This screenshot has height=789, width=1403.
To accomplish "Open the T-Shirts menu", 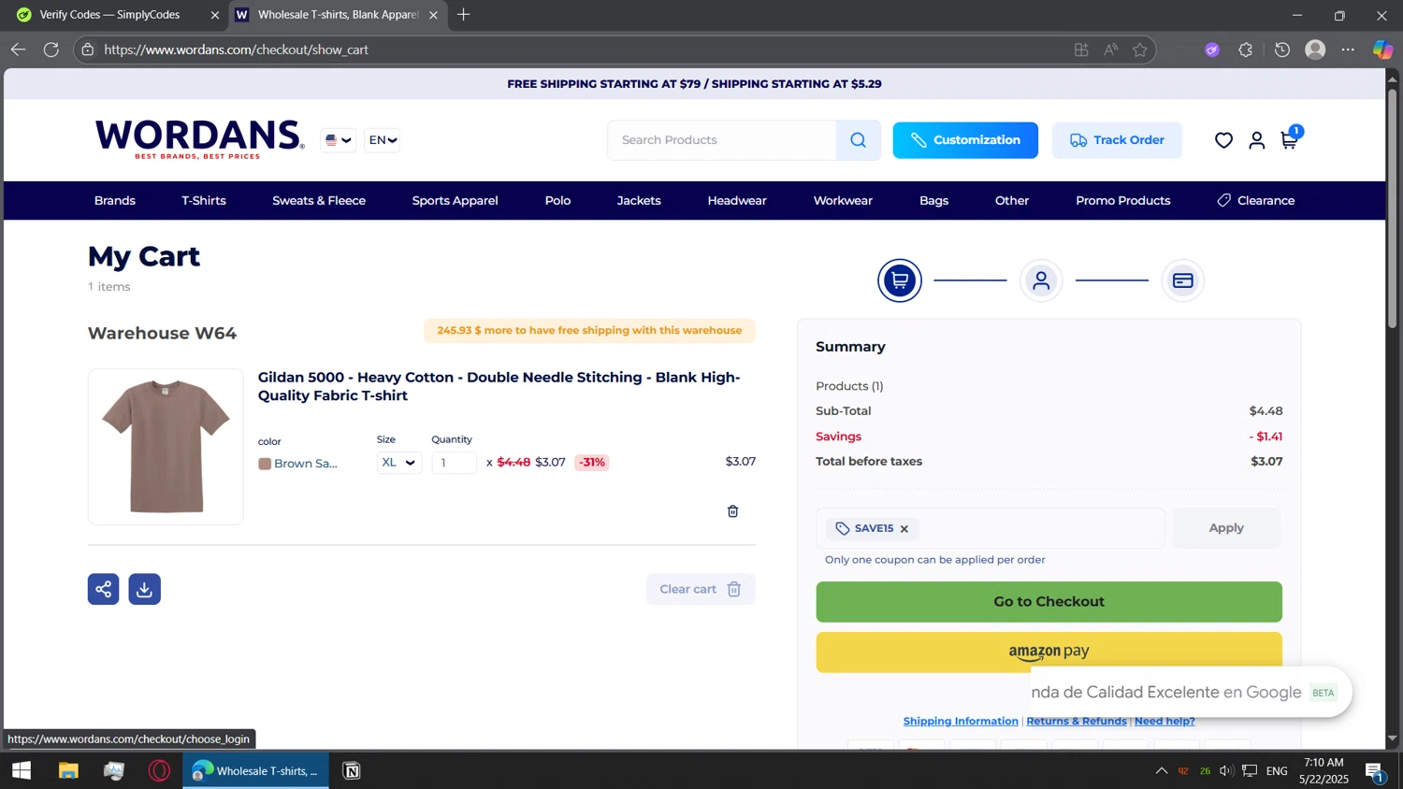I will [204, 201].
